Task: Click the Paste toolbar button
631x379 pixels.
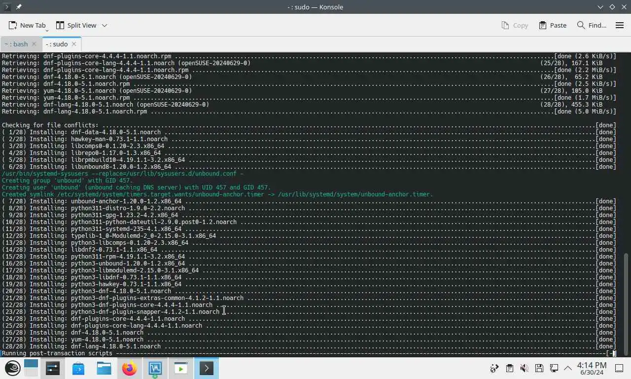Action: [x=553, y=25]
